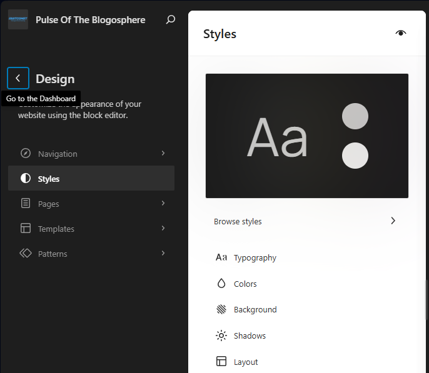Open Browse styles chevron
Image resolution: width=429 pixels, height=373 pixels.
tap(393, 221)
